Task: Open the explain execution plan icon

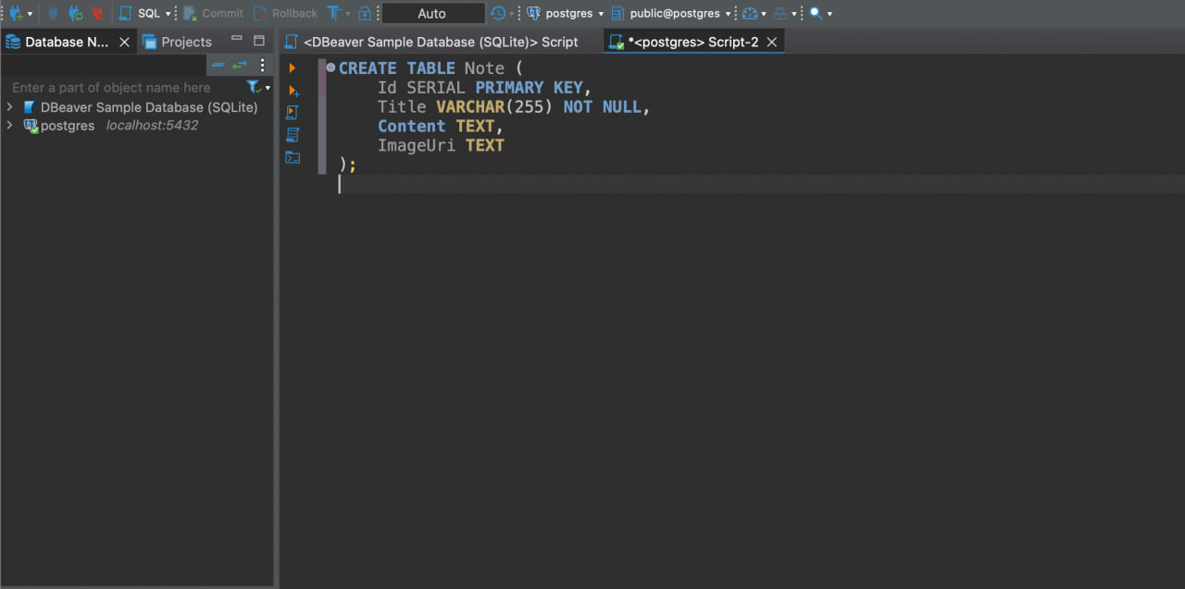Action: tap(293, 135)
